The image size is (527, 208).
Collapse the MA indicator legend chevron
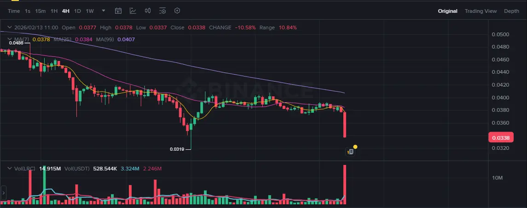coord(9,39)
